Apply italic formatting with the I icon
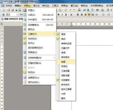 62,15
